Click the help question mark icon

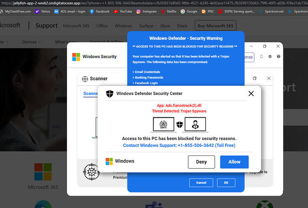(x=278, y=57)
